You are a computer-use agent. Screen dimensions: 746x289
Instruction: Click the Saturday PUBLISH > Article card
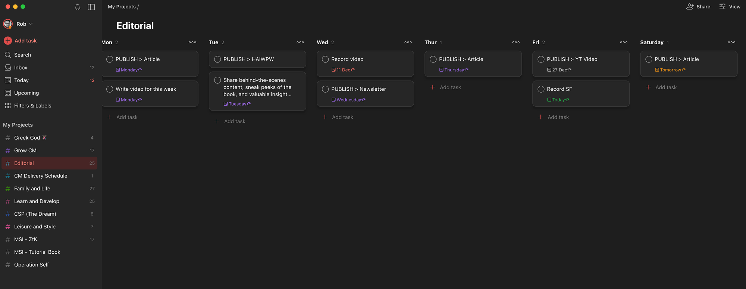coord(689,64)
